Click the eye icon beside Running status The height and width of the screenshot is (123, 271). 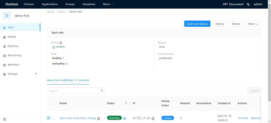pos(125,118)
